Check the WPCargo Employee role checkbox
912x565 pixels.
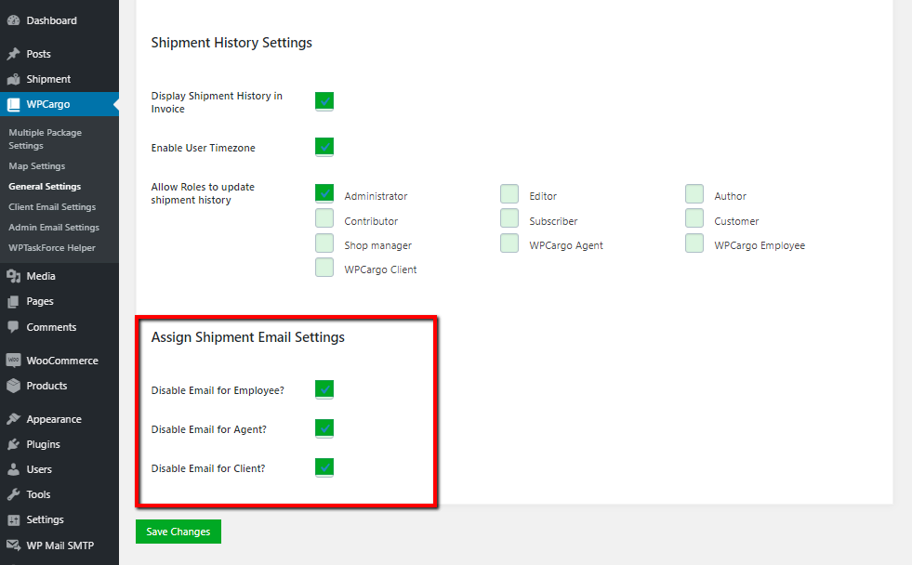(x=694, y=243)
